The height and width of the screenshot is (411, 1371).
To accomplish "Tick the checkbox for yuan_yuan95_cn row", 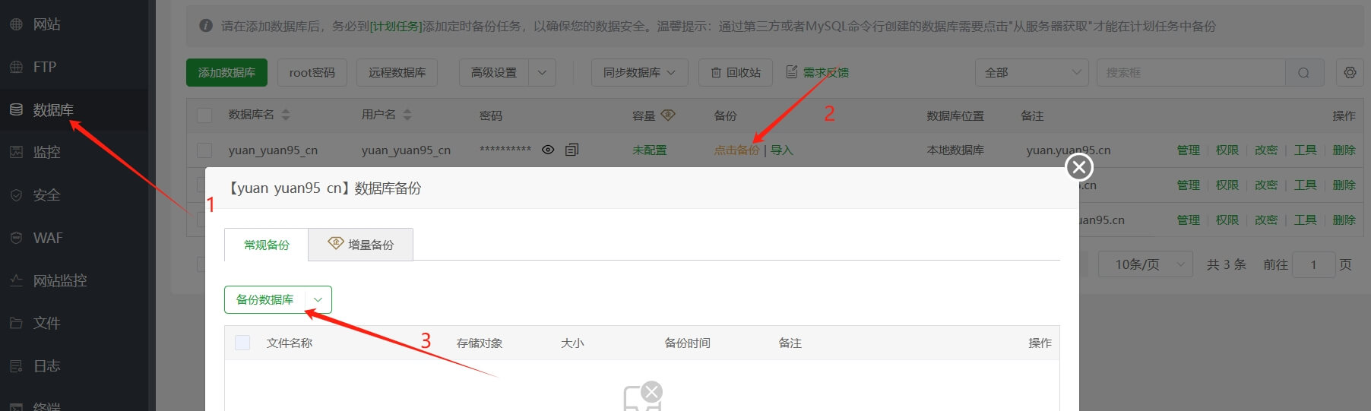I will (x=204, y=150).
